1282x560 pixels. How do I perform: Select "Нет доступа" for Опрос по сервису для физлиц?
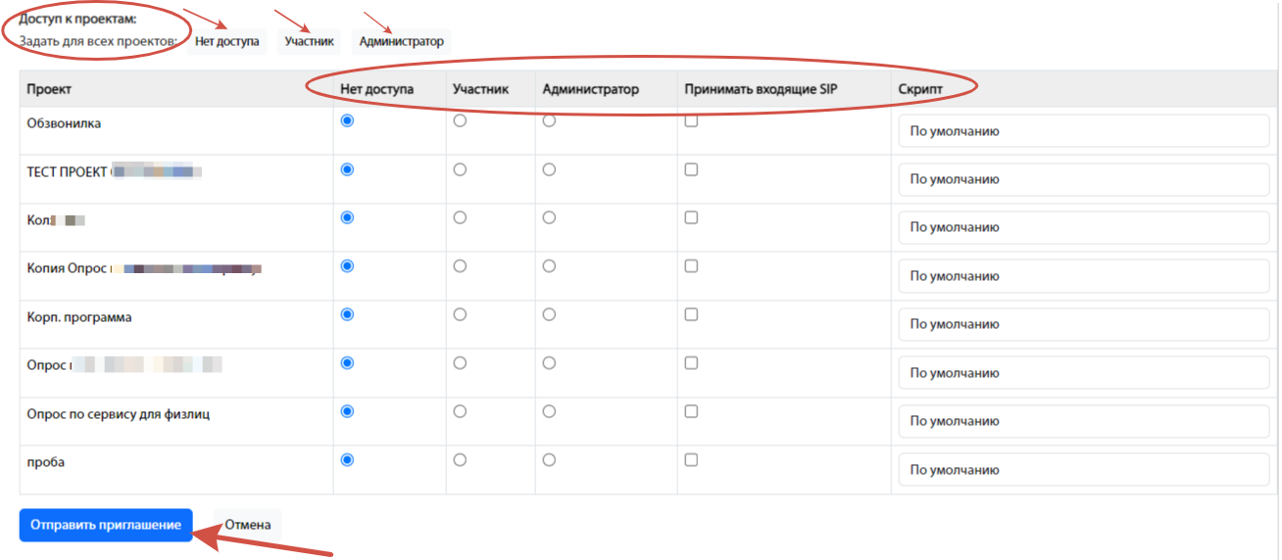(347, 412)
